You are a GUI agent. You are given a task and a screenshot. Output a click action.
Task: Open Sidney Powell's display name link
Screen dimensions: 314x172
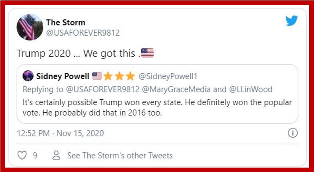(62, 76)
